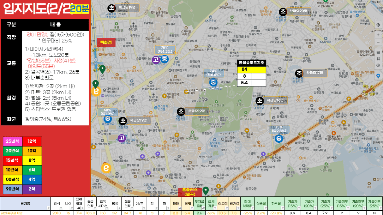Select the 2.6 cell under 투자금(갭)
This screenshot has height=215, width=383.
199,213
